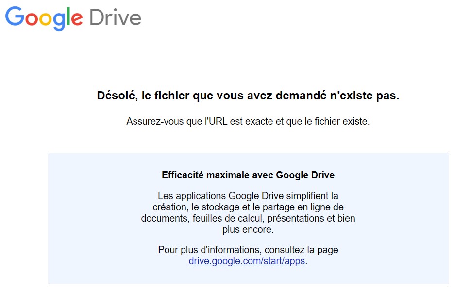Click the Pour plus d'informations sentence
This screenshot has width=471, height=303.
click(x=248, y=250)
